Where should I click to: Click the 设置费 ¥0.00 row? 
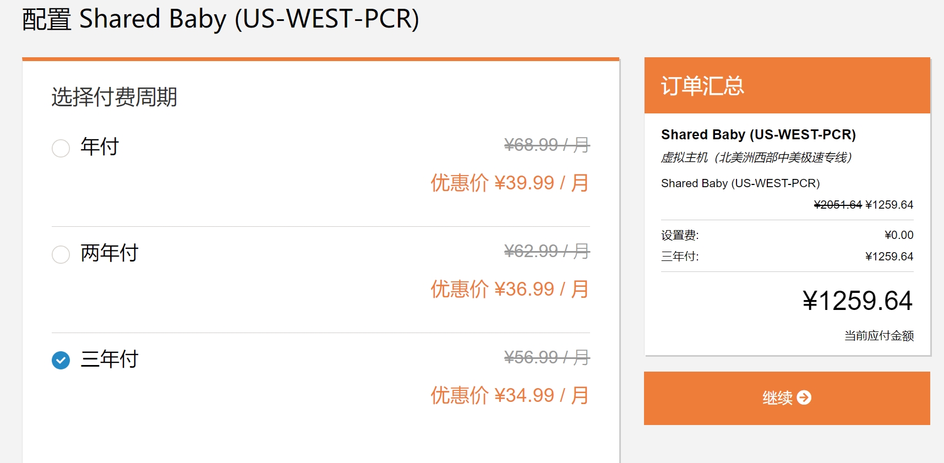click(x=787, y=235)
